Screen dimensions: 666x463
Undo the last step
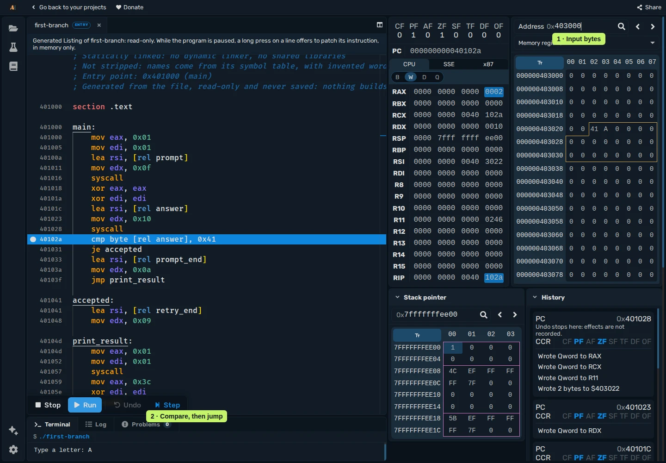click(127, 405)
